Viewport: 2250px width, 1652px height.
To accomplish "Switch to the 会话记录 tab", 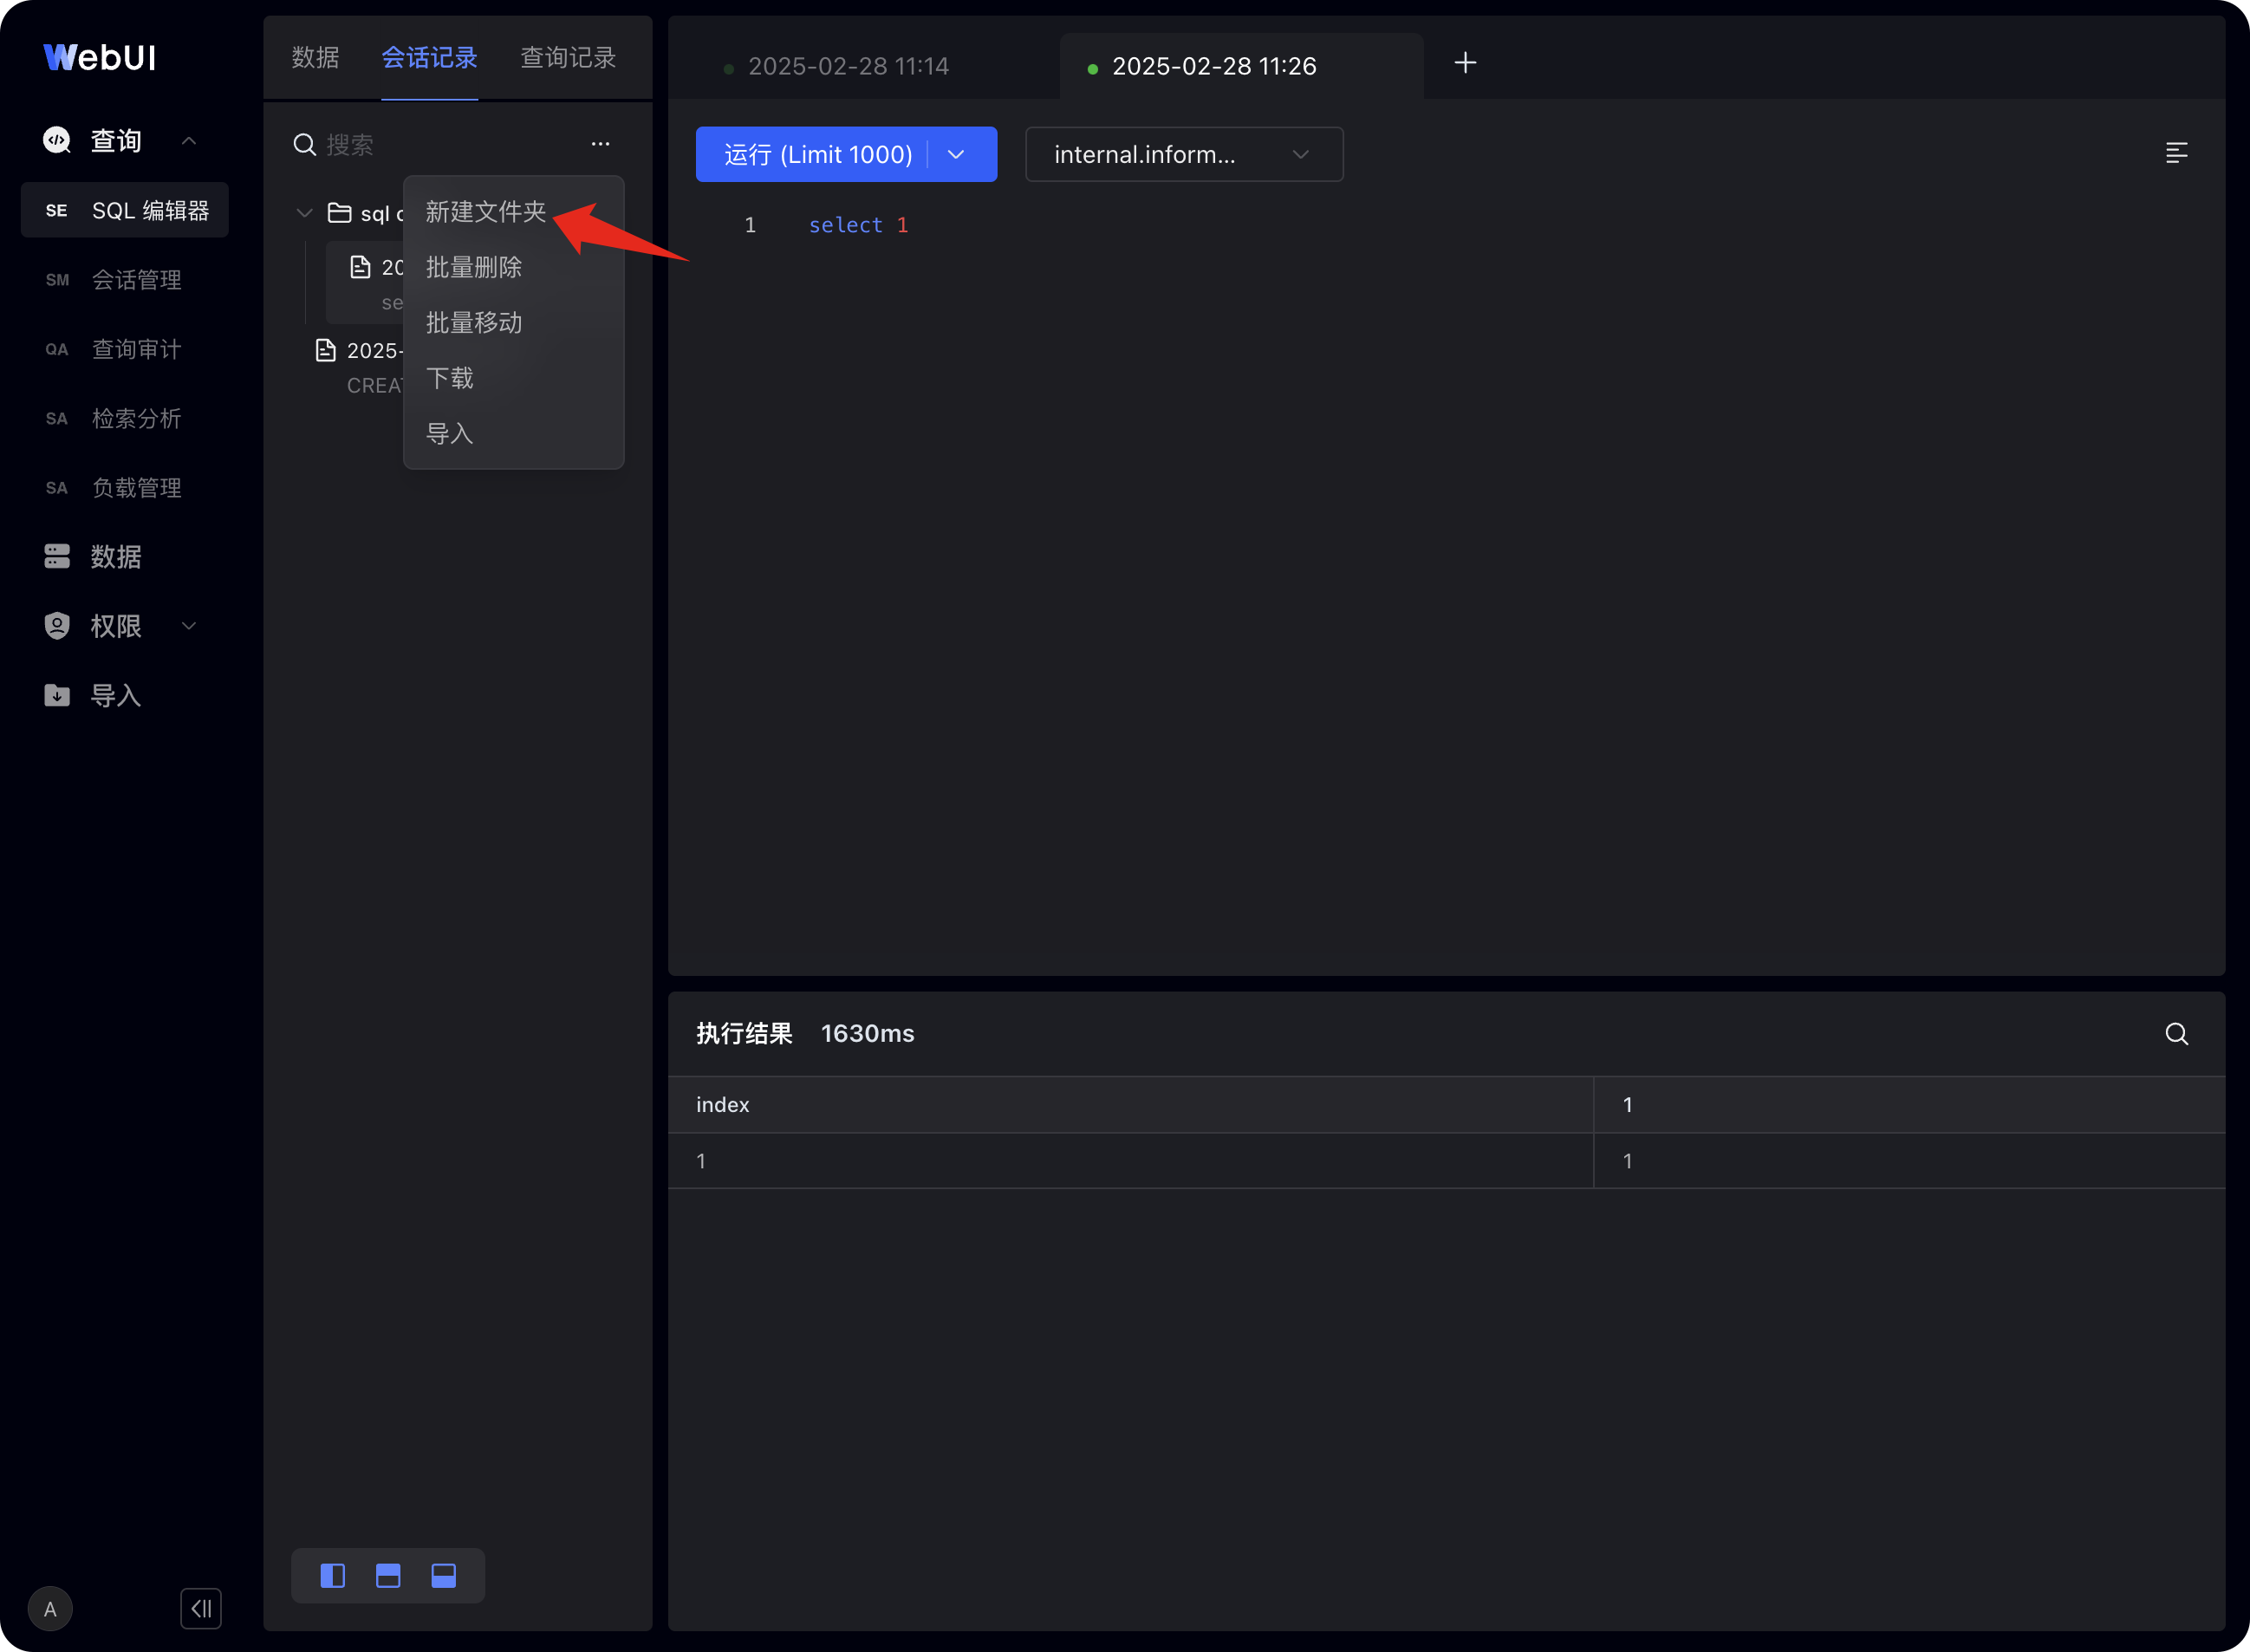I will pyautogui.click(x=430, y=58).
